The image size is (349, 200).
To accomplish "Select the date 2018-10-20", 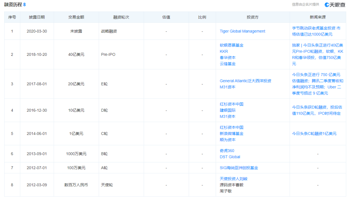I will click(37, 55).
